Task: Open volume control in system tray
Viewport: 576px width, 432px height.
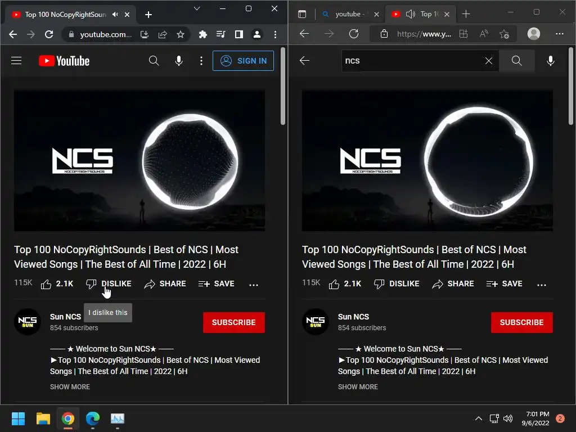Action: tap(508, 418)
